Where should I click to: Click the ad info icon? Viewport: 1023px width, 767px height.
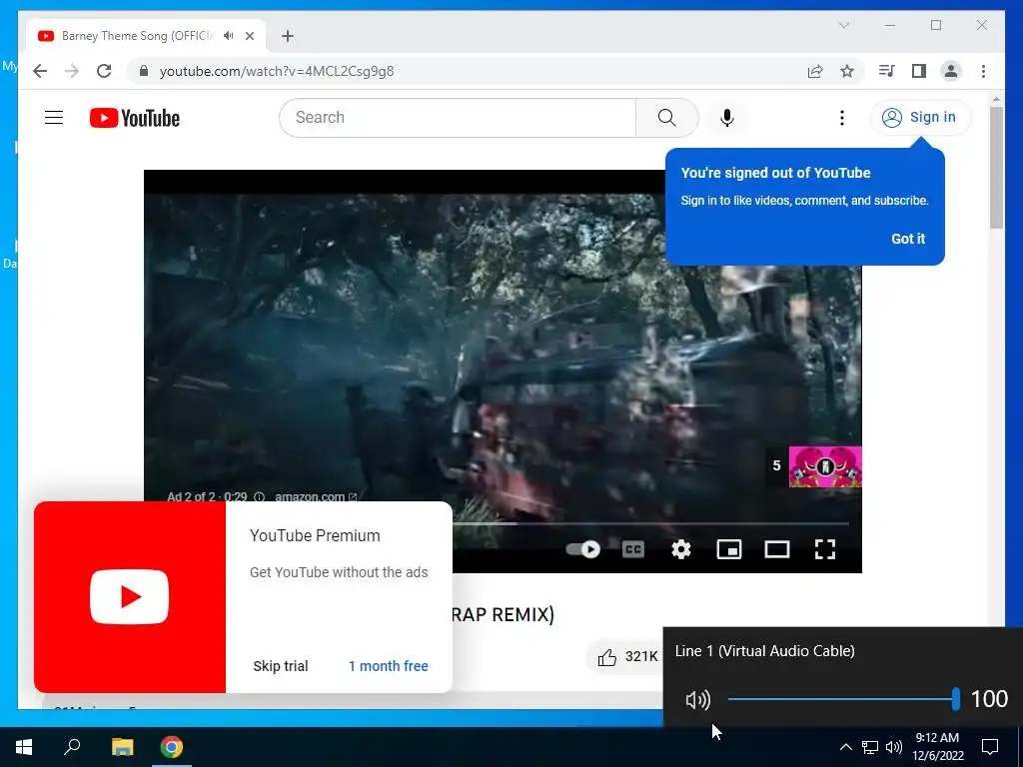point(259,496)
